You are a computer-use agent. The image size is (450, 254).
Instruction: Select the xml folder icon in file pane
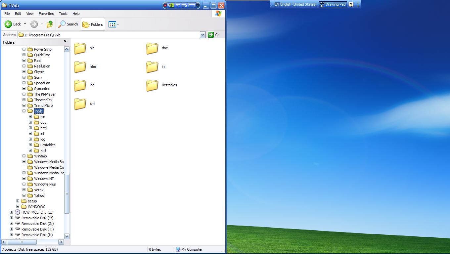point(80,104)
